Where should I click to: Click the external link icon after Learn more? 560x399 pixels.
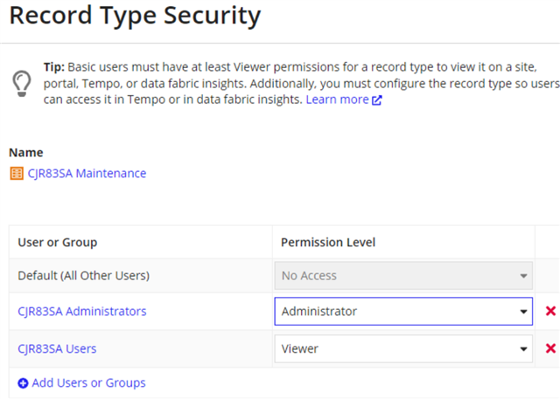[377, 100]
